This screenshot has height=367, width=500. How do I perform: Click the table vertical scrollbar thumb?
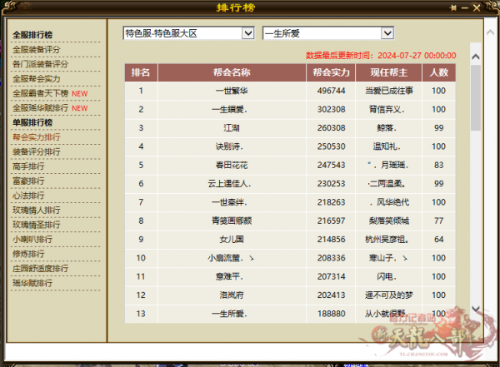coord(476,97)
